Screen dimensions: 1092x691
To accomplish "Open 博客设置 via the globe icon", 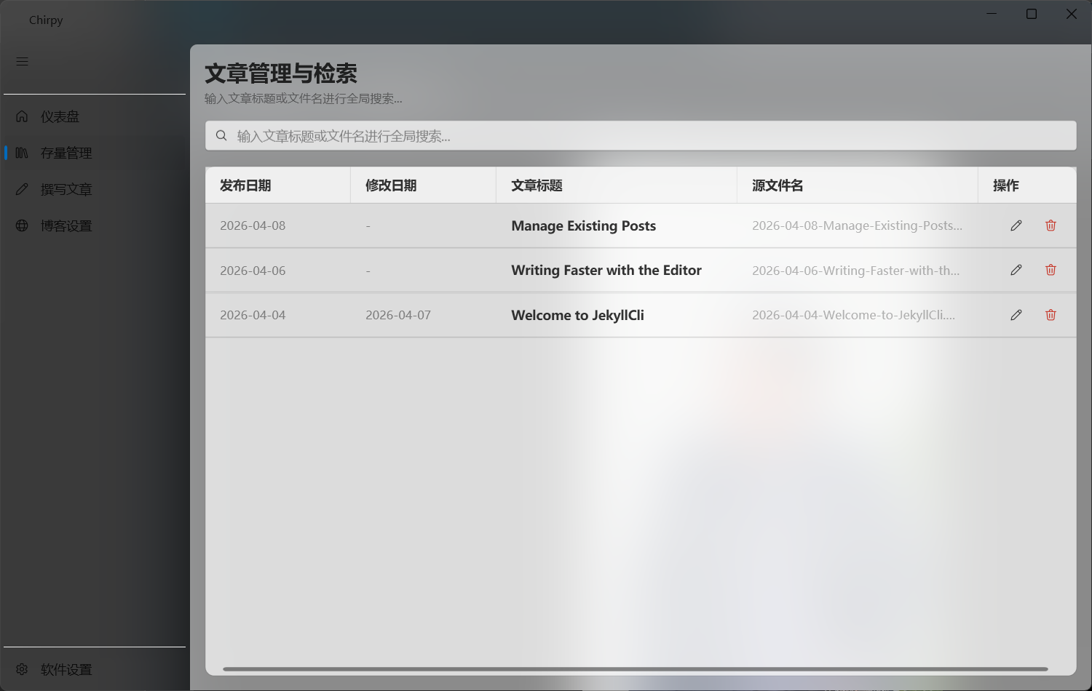I will pyautogui.click(x=21, y=225).
